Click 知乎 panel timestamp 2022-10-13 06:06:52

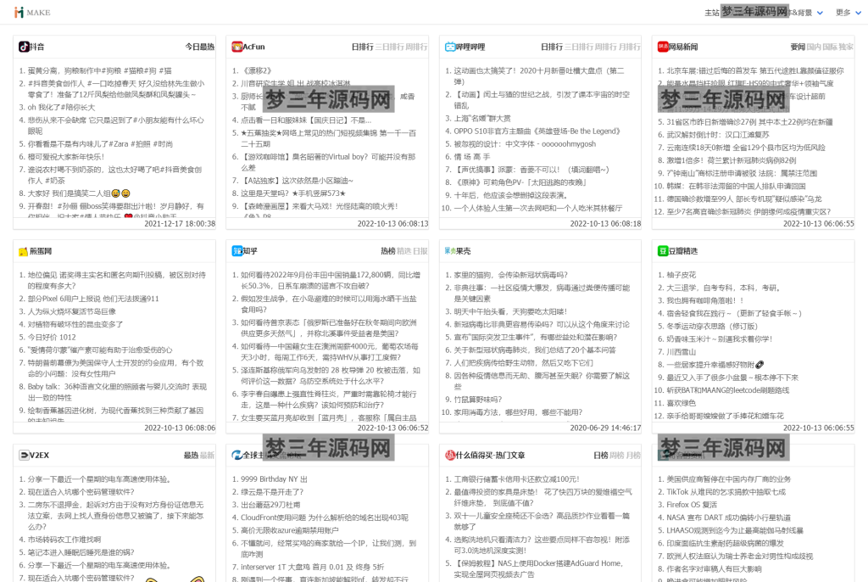tap(393, 428)
